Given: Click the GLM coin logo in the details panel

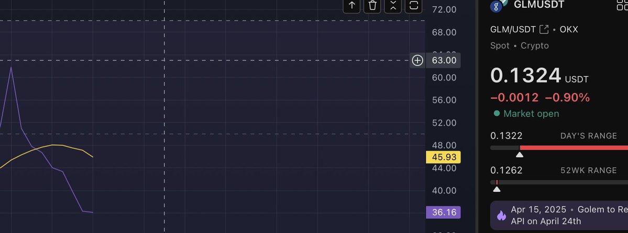Looking at the screenshot, I should coord(497,6).
